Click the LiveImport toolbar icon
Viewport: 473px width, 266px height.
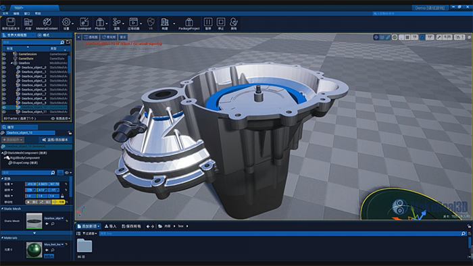coord(84,24)
